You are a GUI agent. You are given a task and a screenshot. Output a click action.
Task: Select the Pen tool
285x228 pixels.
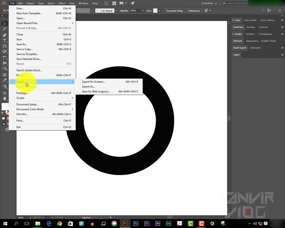(x=4, y=35)
